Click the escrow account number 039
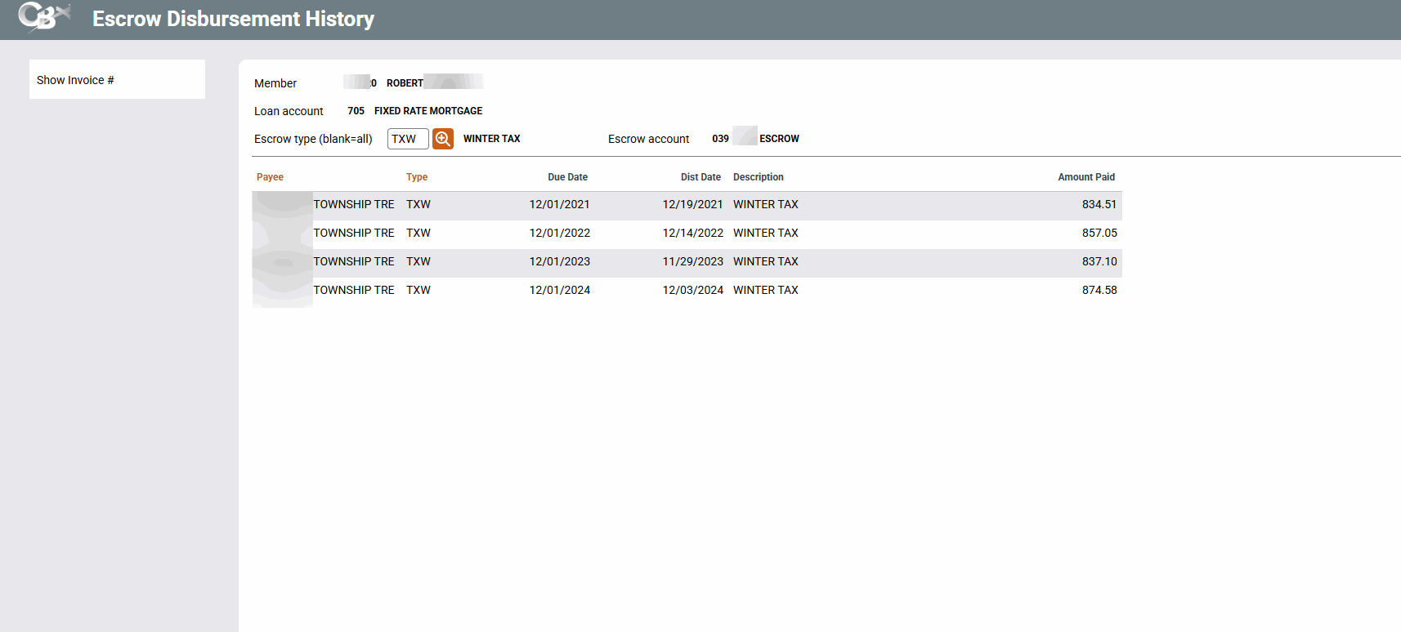Image resolution: width=1401 pixels, height=632 pixels. pos(720,139)
